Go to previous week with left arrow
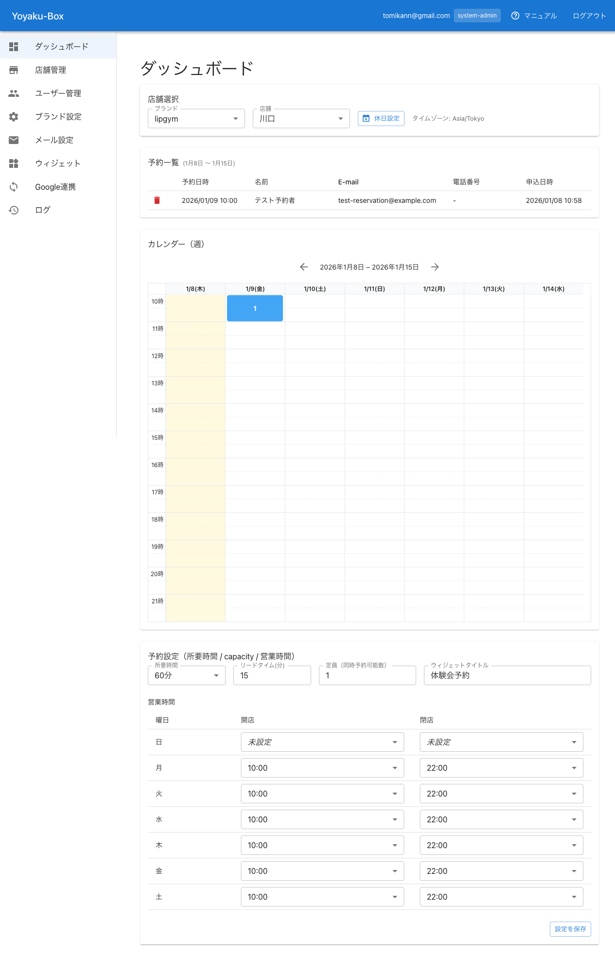The width and height of the screenshot is (615, 979). pos(304,267)
